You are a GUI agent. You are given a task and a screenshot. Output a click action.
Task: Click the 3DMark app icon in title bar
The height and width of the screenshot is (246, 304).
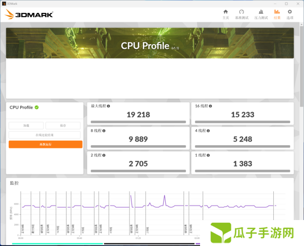click(x=4, y=4)
